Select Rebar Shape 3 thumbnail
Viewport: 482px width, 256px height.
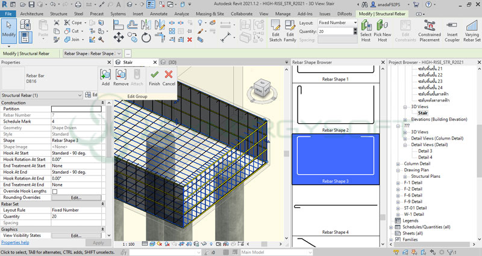pos(336,158)
